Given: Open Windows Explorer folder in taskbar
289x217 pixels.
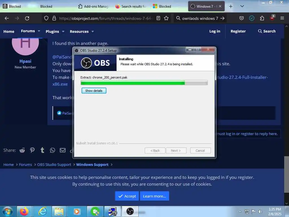Looking at the screenshot, I should [59, 211].
